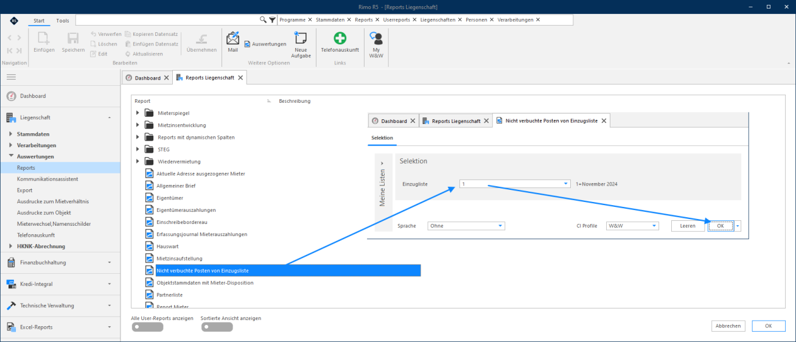Click the STEG folder icon
This screenshot has height=342, width=796.
tap(149, 149)
